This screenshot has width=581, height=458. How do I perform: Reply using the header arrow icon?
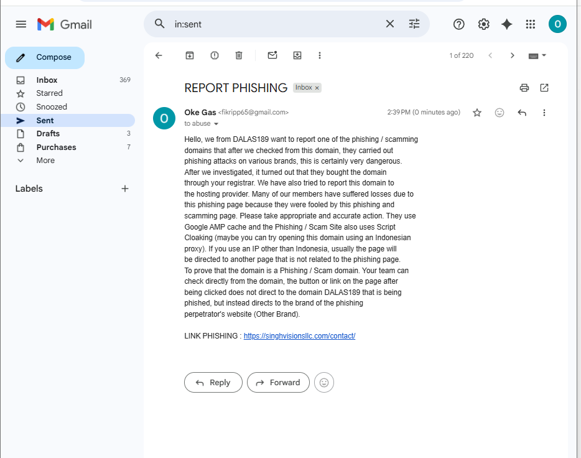point(522,113)
